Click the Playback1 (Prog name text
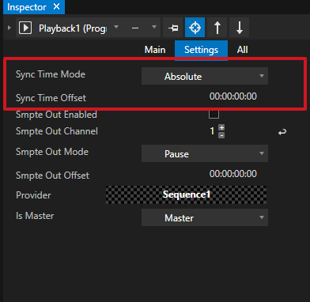This screenshot has width=310, height=302. pos(73,28)
